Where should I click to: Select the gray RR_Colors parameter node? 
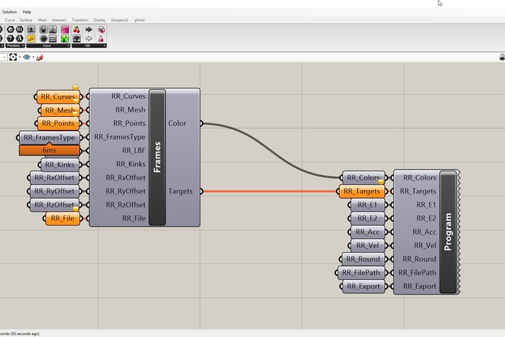[364, 177]
